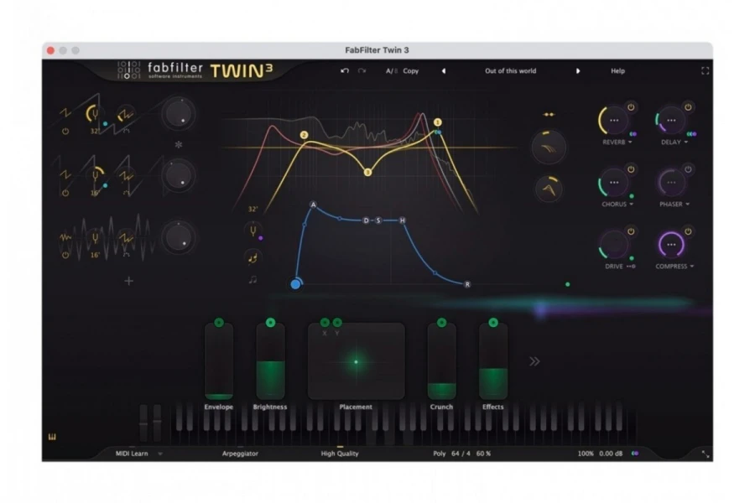Image resolution: width=755 pixels, height=503 pixels.
Task: Click the snowflake icon between oscillator knobs
Action: tap(179, 144)
